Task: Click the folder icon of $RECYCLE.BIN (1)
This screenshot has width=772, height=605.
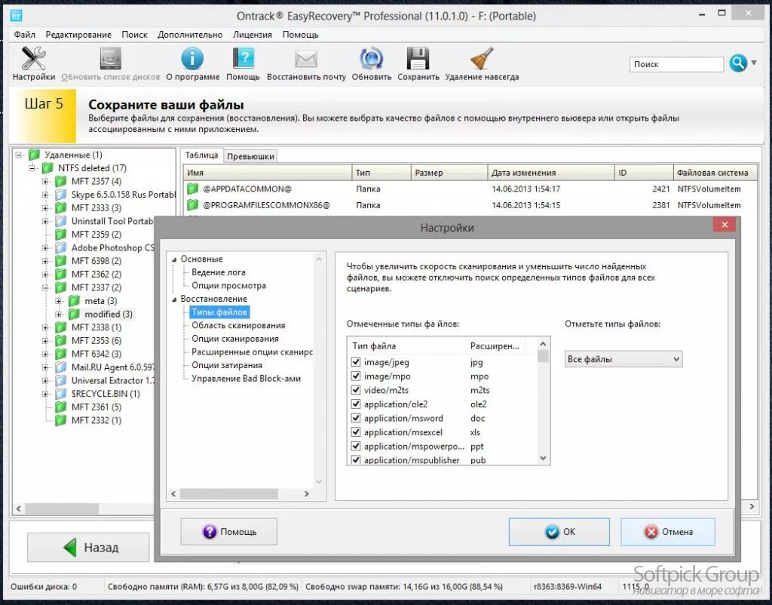Action: coord(60,394)
